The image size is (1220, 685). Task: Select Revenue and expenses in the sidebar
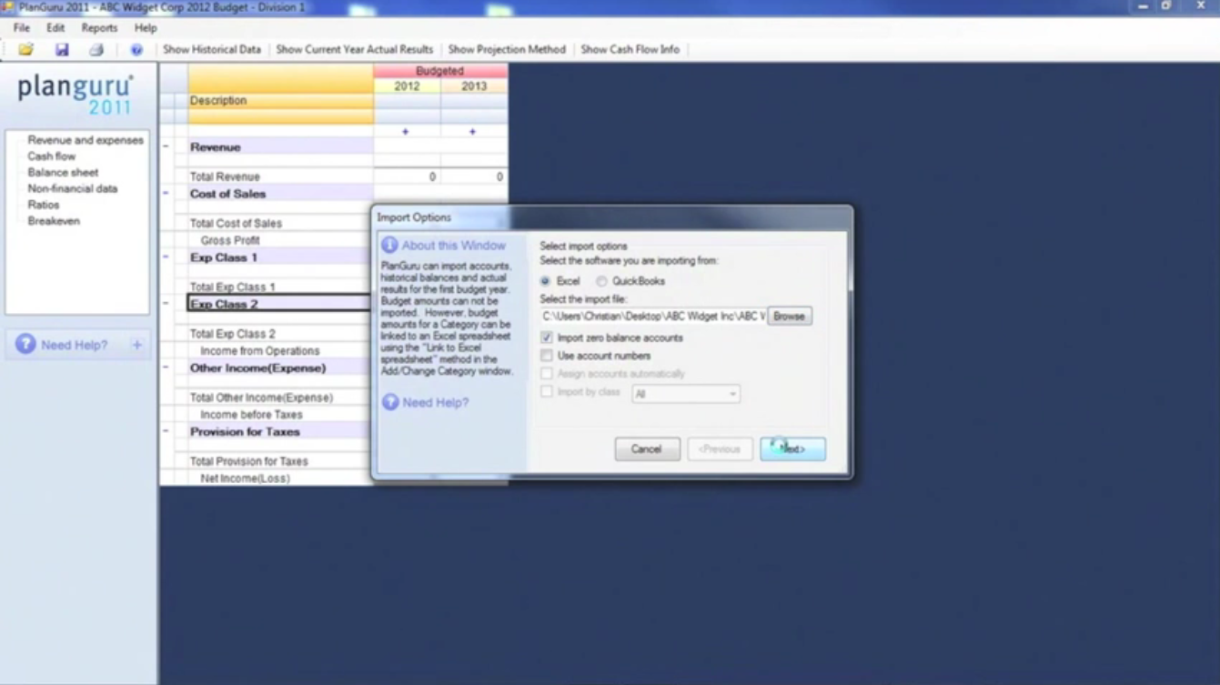coord(86,140)
